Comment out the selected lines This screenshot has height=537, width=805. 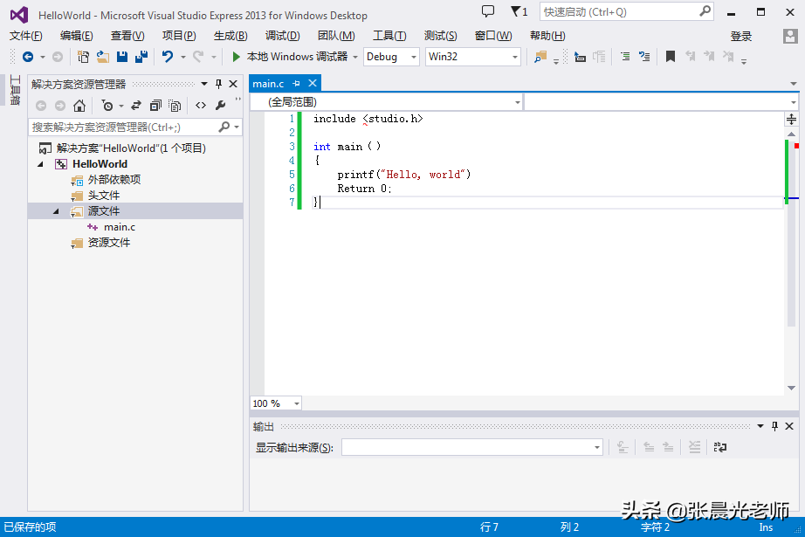point(625,57)
